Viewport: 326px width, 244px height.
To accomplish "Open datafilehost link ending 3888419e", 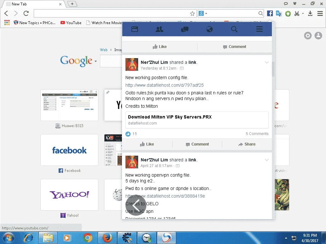I will click(165, 196).
